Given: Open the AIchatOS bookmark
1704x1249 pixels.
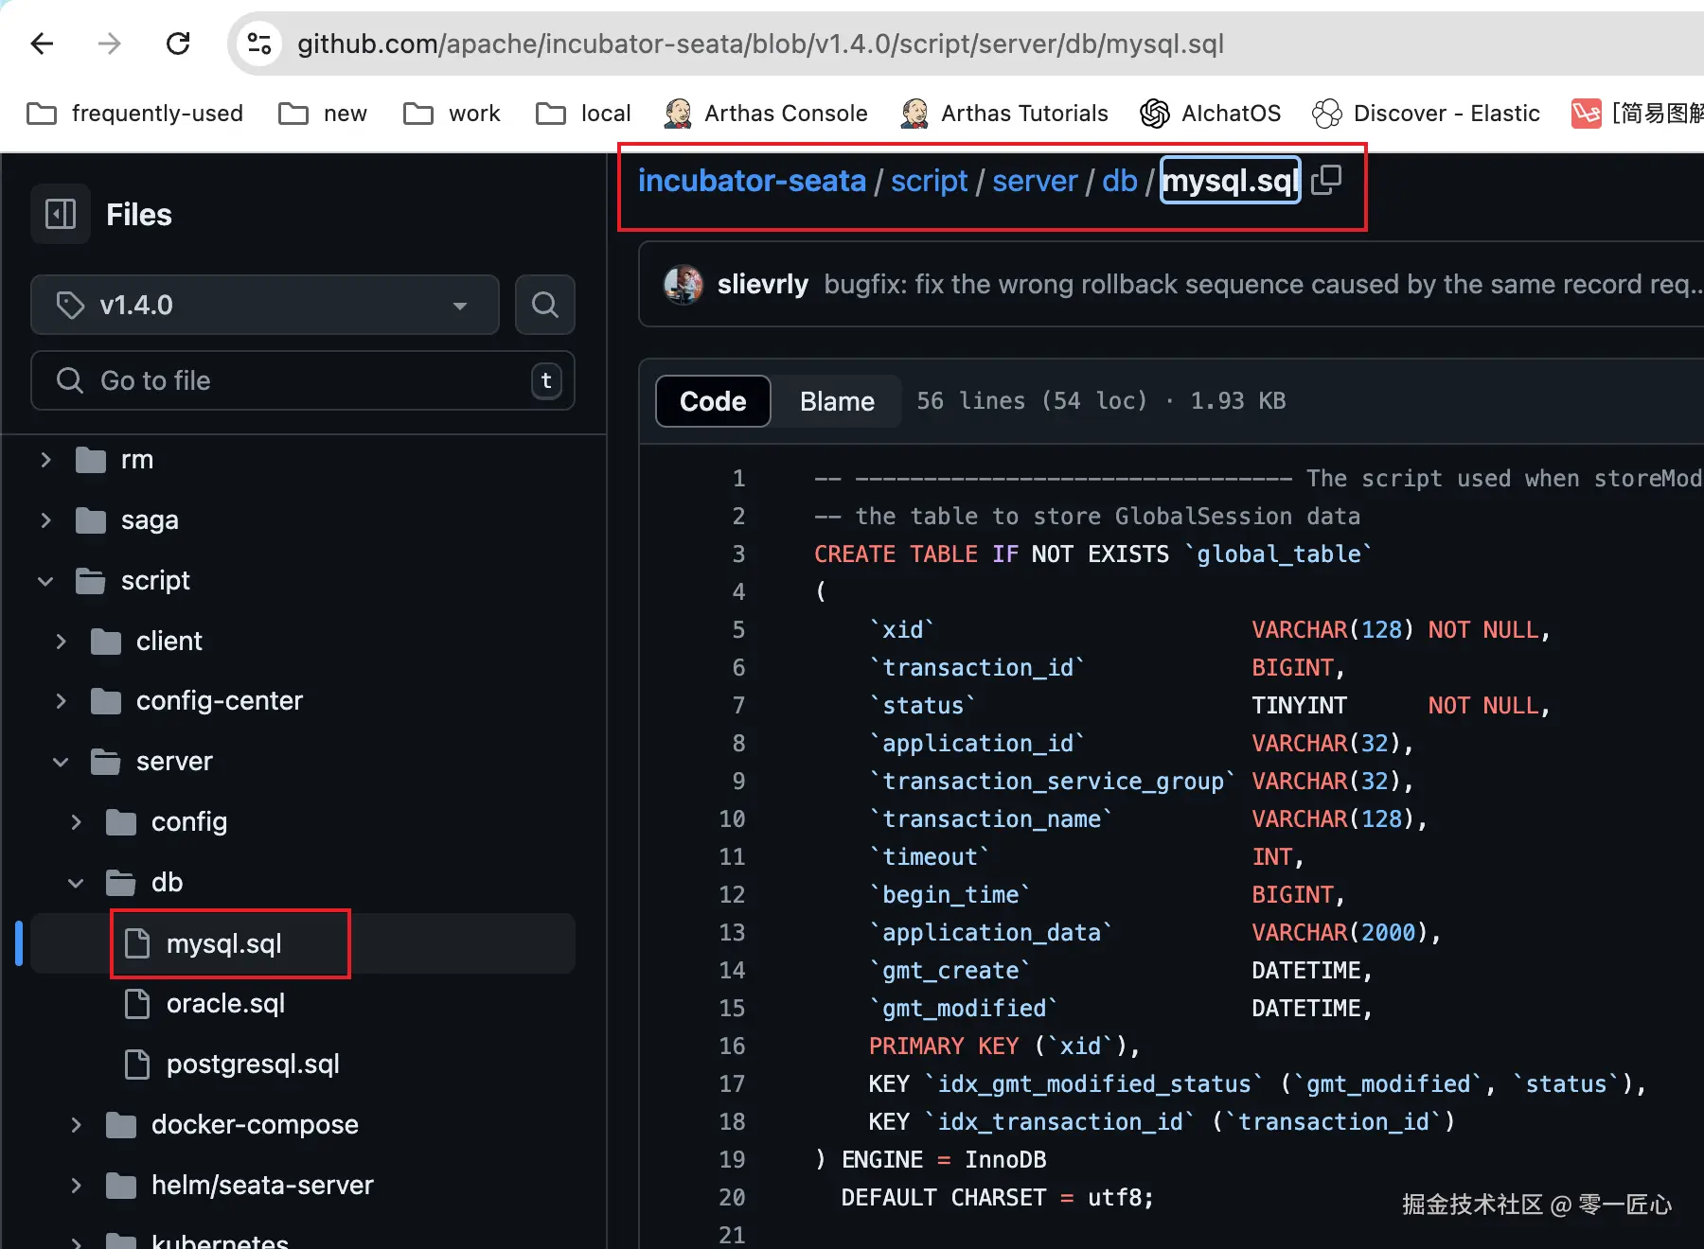Looking at the screenshot, I should (x=1210, y=114).
